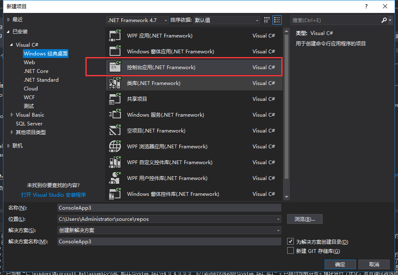This screenshot has height=275, width=398.
Task: Select the WPF 浏览器应用(.NET Framework) template name
Action: [167, 146]
